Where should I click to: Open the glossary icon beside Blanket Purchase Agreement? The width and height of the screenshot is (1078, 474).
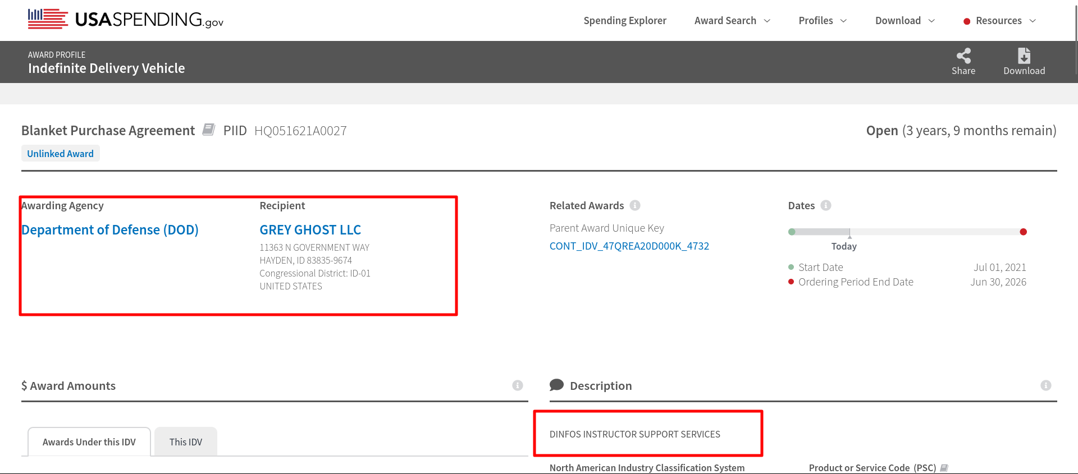coord(209,130)
